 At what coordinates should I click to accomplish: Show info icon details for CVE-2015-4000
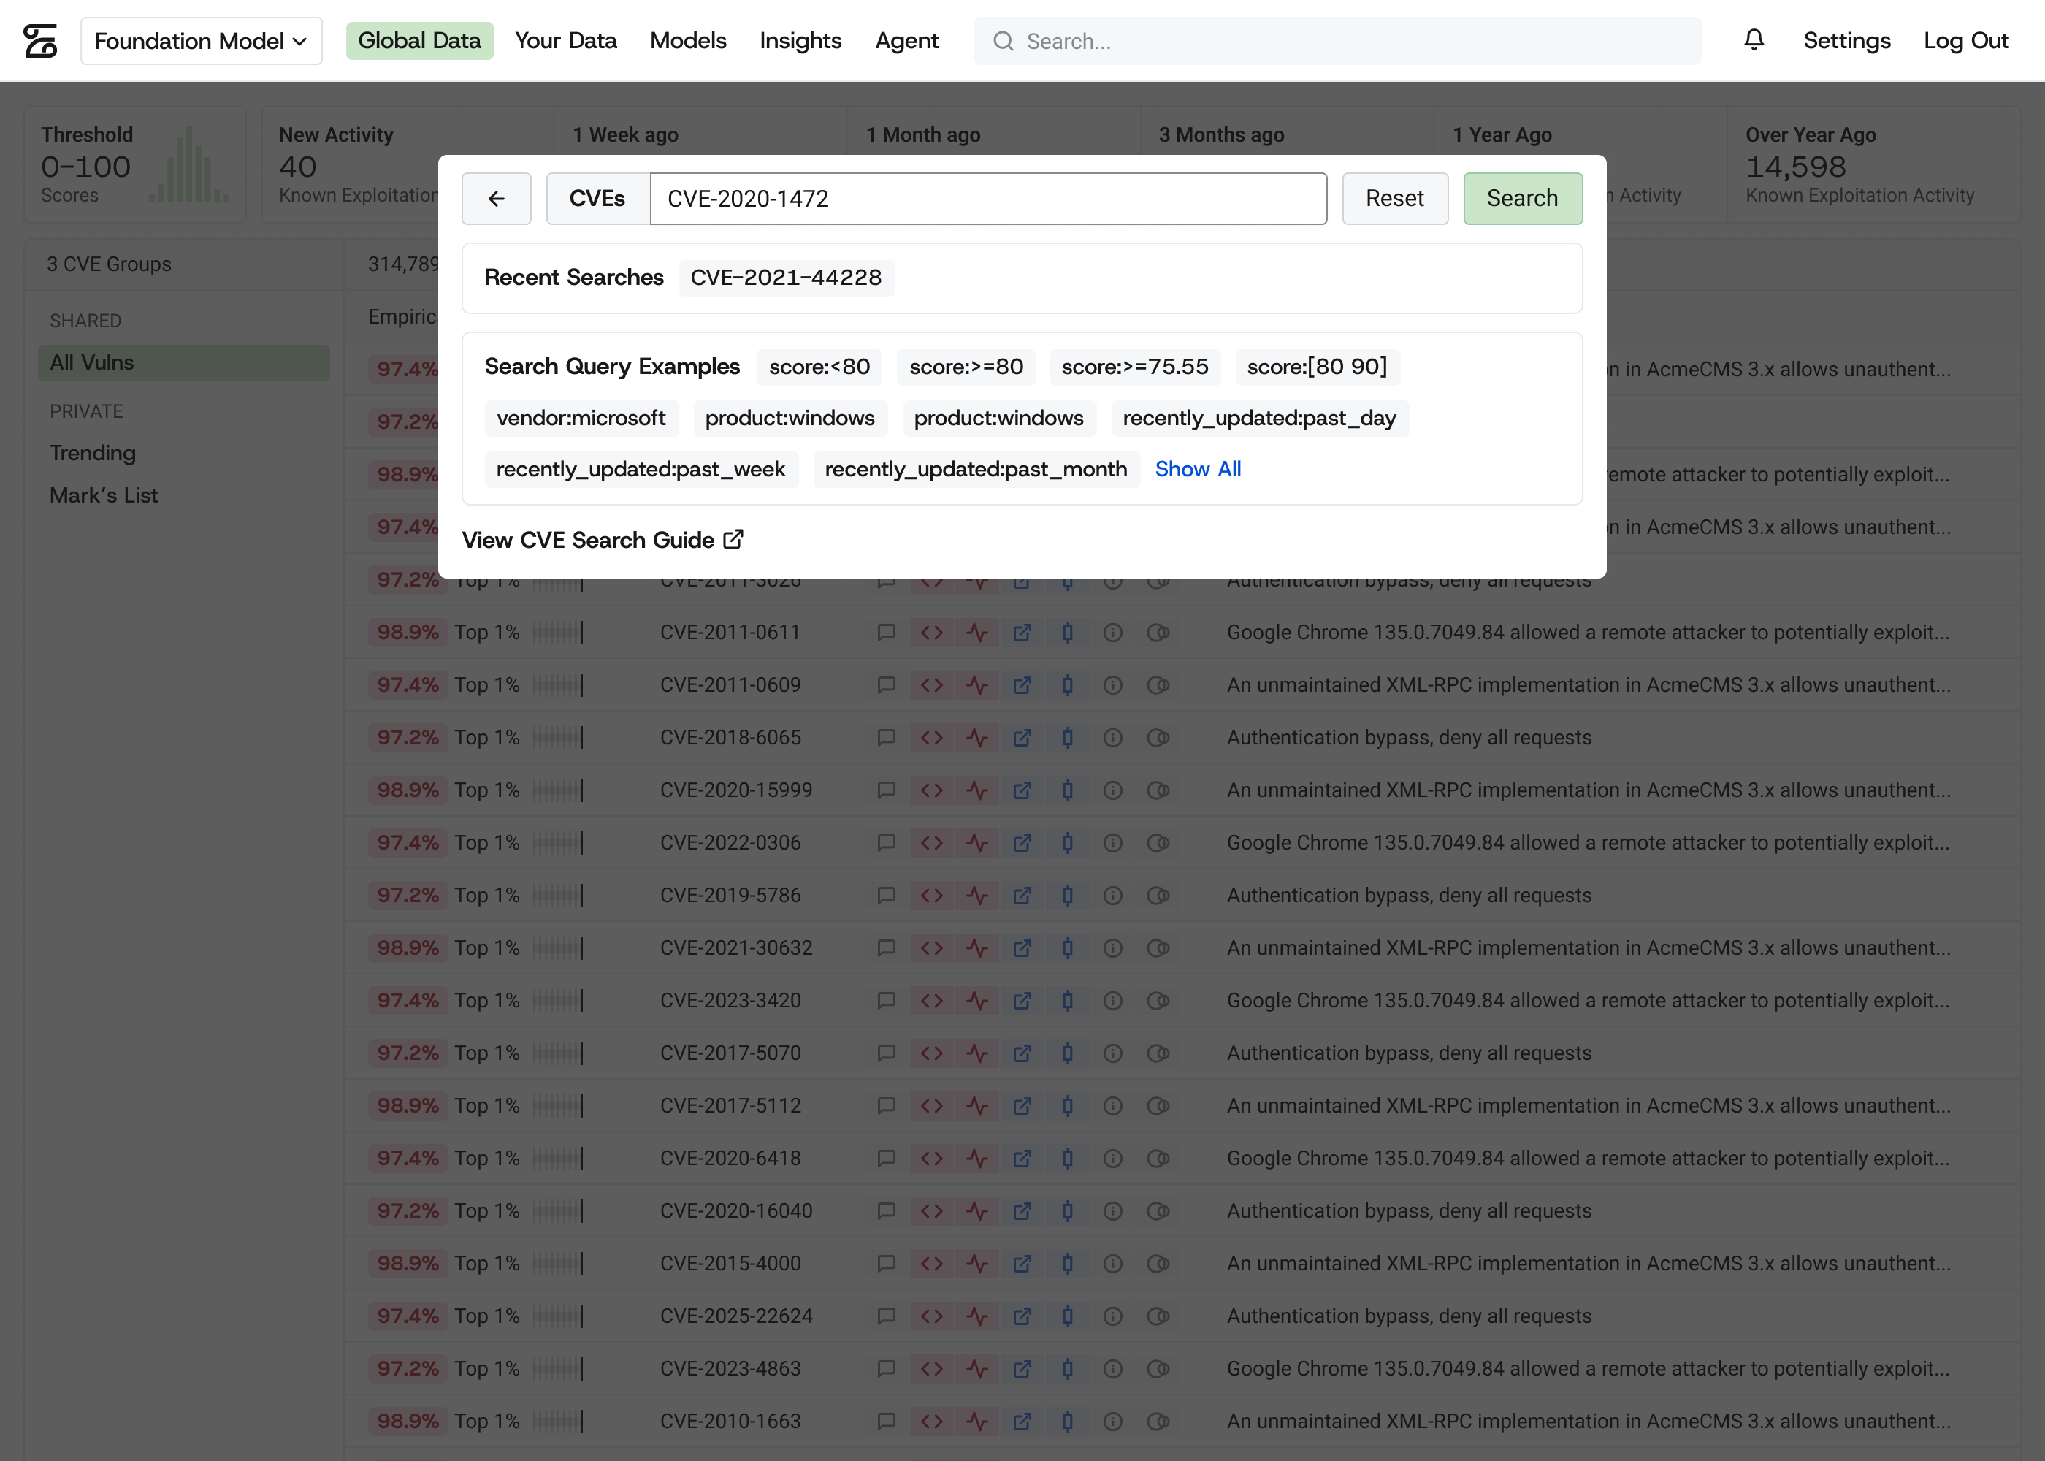point(1112,1263)
